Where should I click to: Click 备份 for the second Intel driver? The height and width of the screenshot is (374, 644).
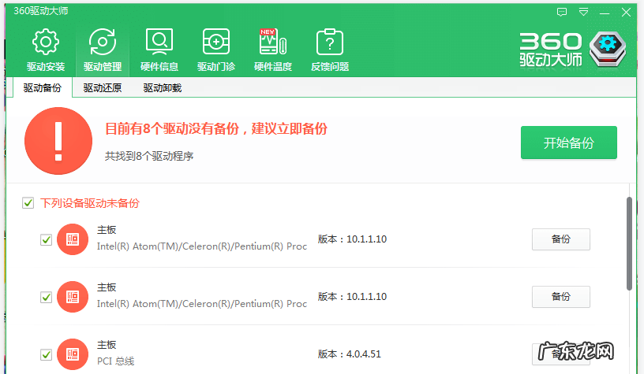[x=561, y=297]
